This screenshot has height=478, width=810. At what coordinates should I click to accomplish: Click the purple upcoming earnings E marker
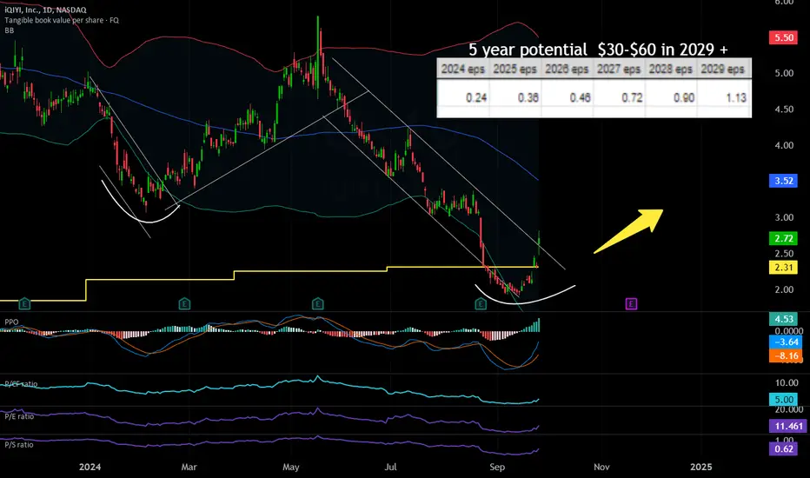[631, 304]
